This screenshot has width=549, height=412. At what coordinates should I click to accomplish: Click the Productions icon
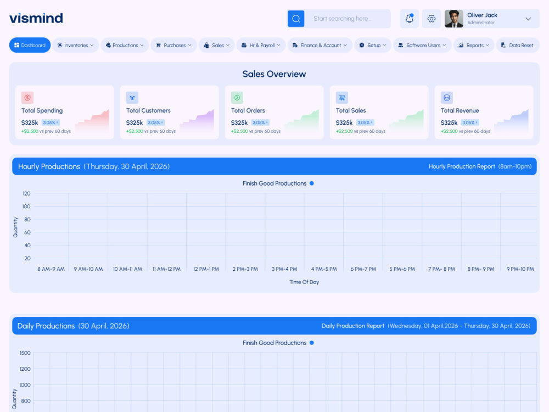pyautogui.click(x=108, y=45)
